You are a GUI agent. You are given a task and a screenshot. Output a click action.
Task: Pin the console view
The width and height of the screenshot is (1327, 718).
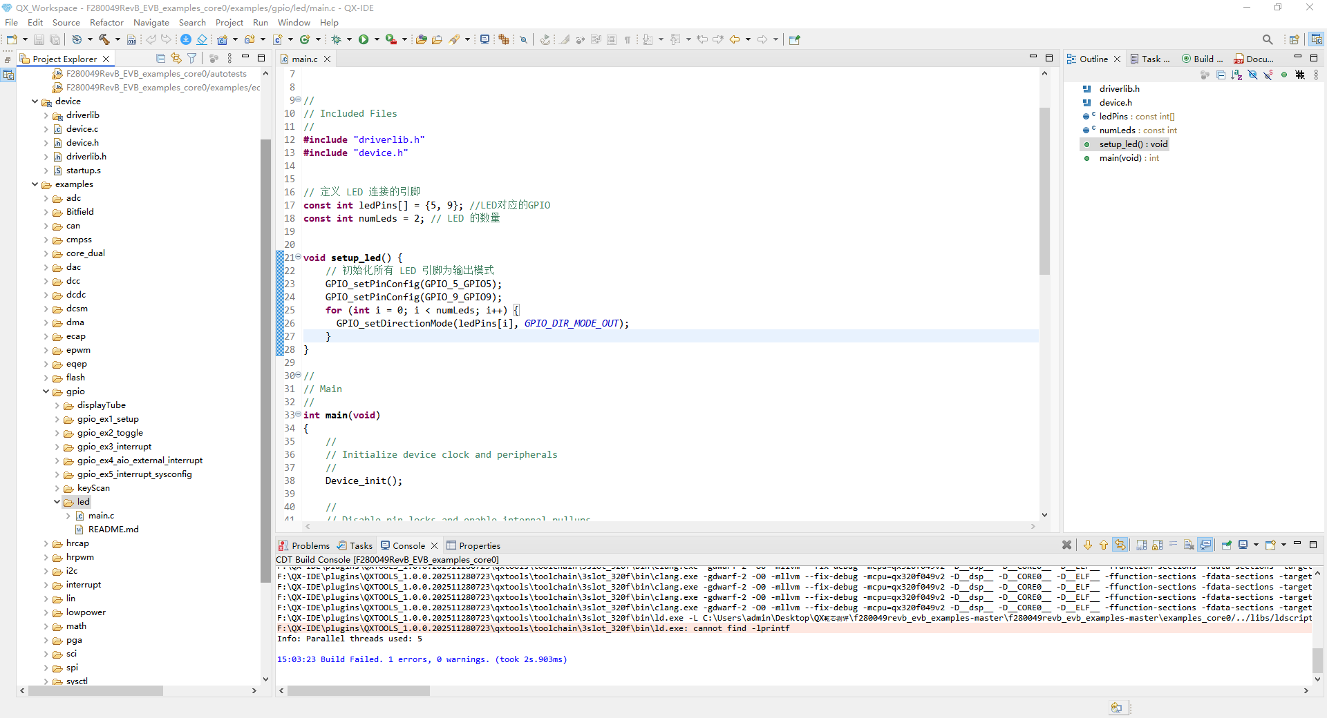click(x=1226, y=545)
